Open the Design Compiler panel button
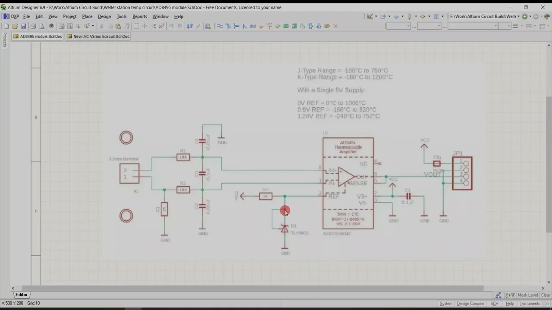Image resolution: width=552 pixels, height=310 pixels. tap(471, 304)
